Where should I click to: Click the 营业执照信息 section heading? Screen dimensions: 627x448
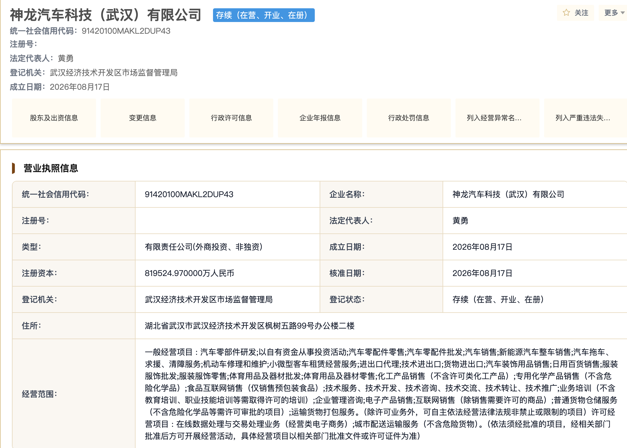(51, 168)
